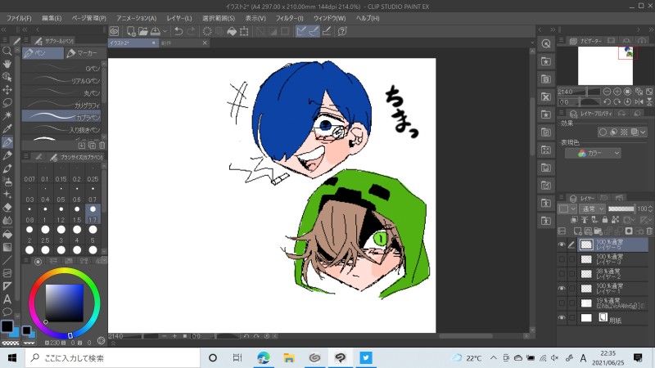This screenshot has height=368, width=655.
Task: Select the Hand move tool
Action: tap(7, 64)
